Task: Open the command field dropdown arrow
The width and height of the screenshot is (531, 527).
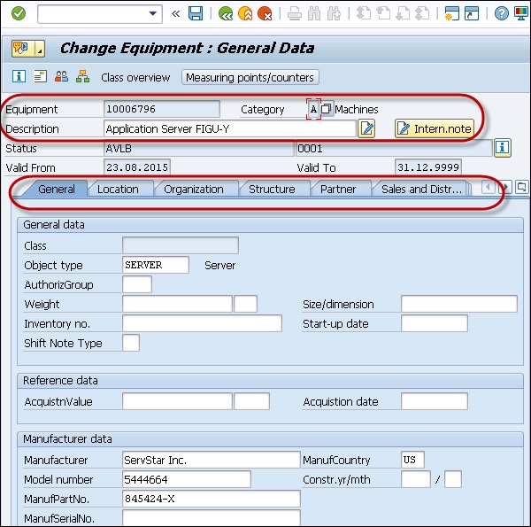Action: [x=153, y=13]
